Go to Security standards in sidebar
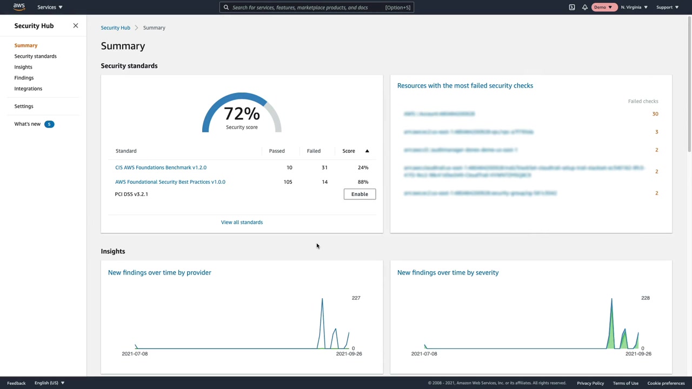 35,56
